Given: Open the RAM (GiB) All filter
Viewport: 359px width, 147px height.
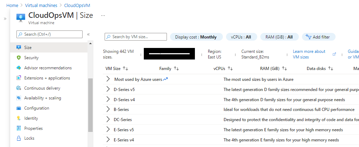Looking at the screenshot, I should (x=279, y=37).
